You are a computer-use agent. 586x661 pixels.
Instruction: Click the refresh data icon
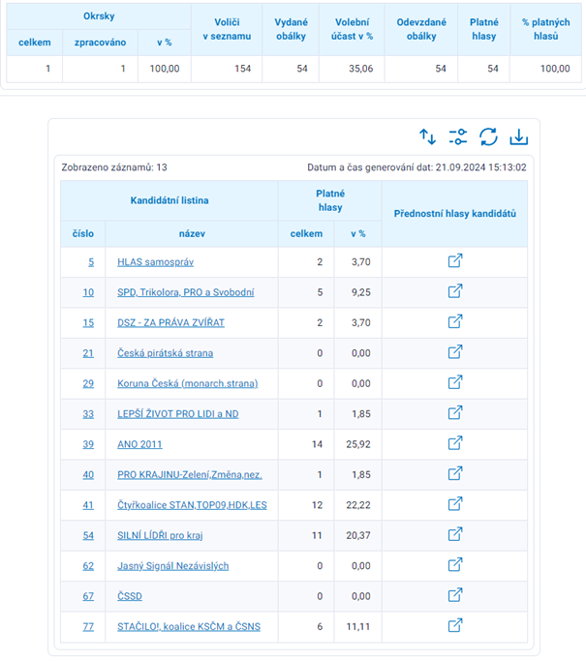click(488, 137)
